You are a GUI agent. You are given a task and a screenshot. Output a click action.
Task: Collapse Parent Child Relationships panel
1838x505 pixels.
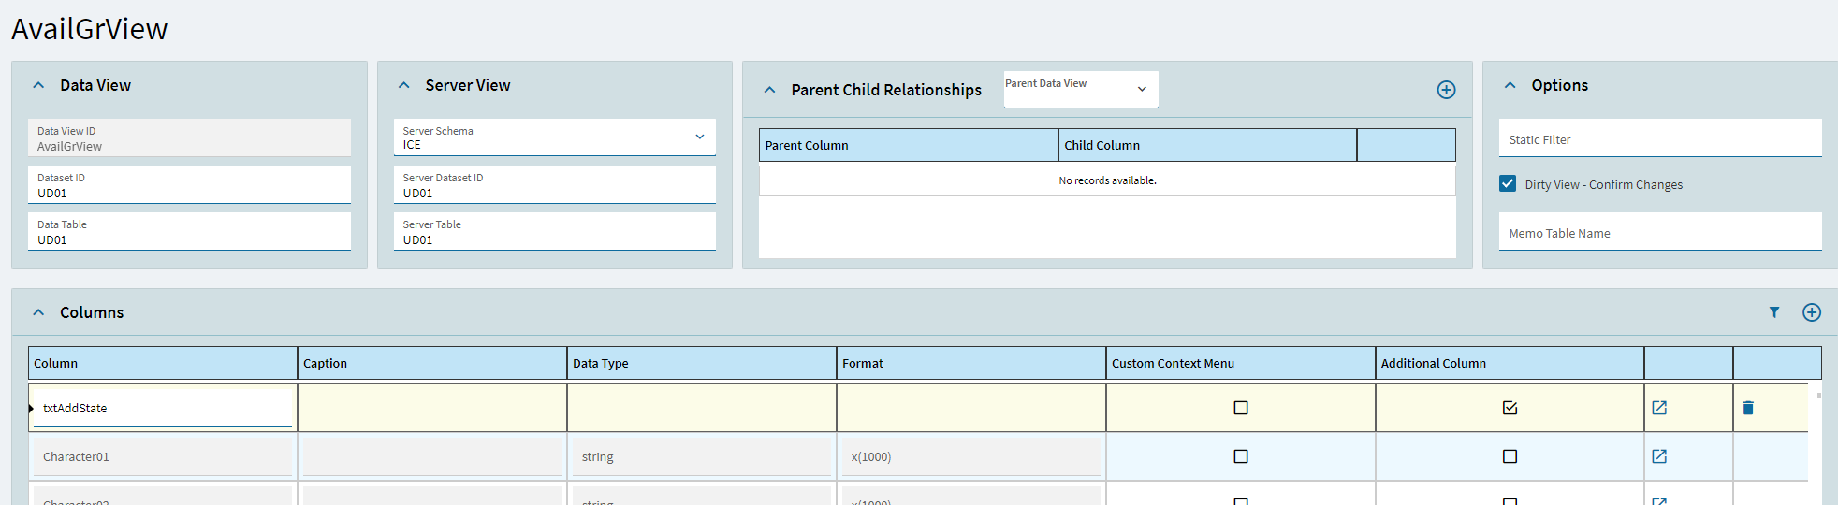pyautogui.click(x=769, y=90)
